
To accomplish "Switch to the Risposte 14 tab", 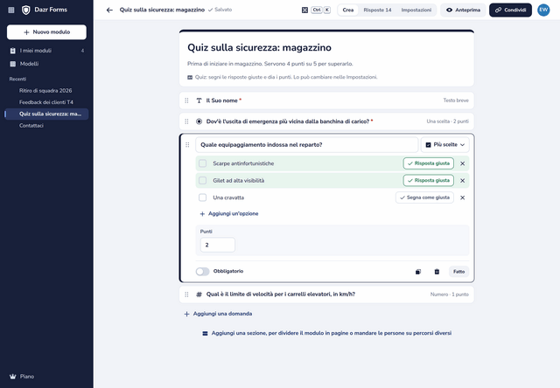I will pos(377,10).
